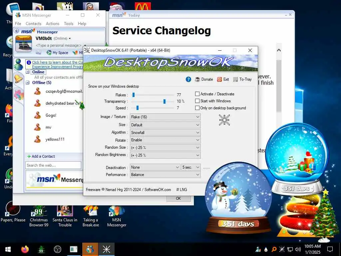The height and width of the screenshot is (256, 341).
Task: Click the Add a Contact plus icon
Action: pyautogui.click(x=29, y=156)
